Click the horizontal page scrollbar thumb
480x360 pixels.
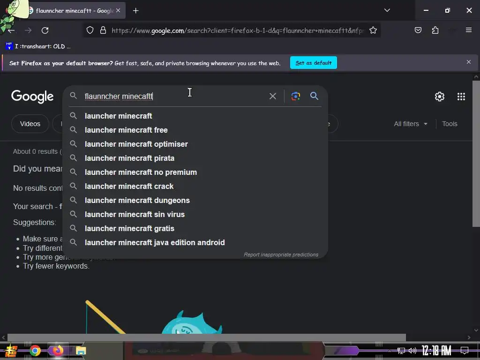[x=207, y=337]
